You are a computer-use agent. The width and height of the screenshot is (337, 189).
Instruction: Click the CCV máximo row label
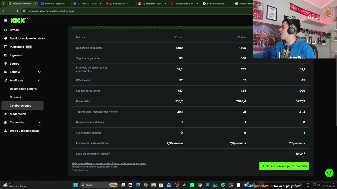(x=84, y=80)
